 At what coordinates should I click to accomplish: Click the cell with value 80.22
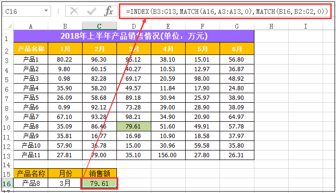(65, 59)
